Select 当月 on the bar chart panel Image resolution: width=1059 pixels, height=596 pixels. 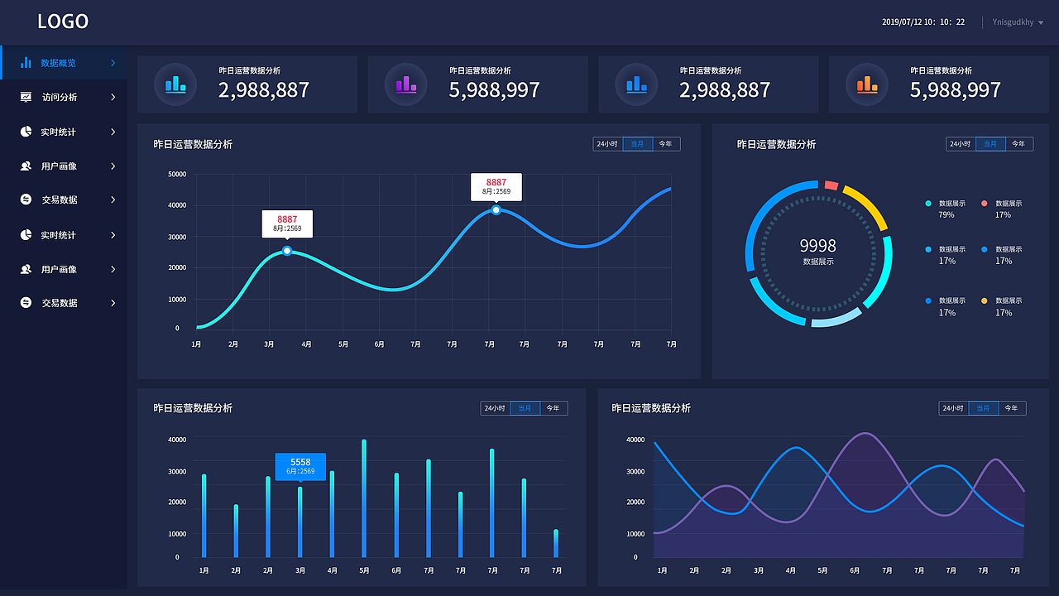525,408
